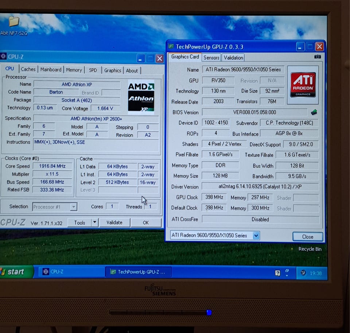The height and width of the screenshot is (333, 350).
Task: Click the Specification field in CPU-Z
Action: 96,119
